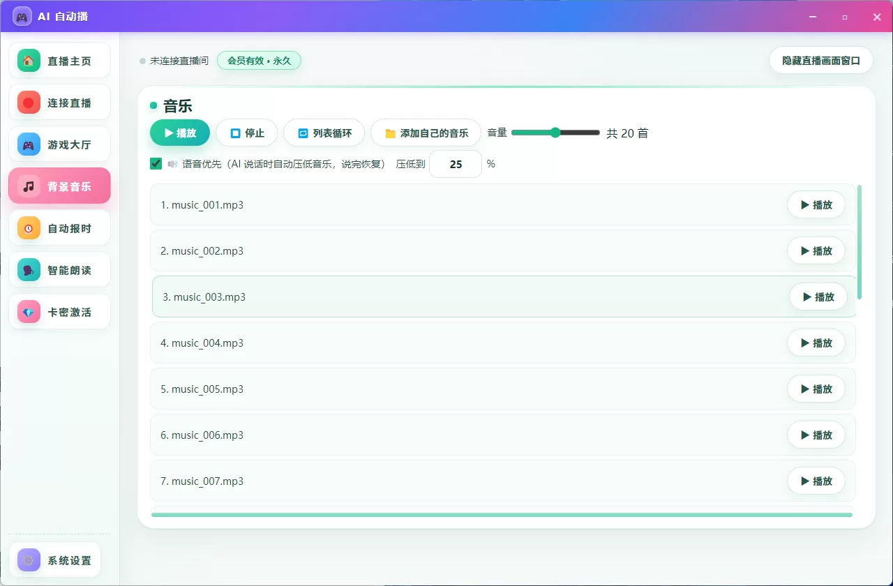Viewport: 893px width, 586px height.
Task: Open 卡密激活 diamond icon
Action: [x=29, y=312]
